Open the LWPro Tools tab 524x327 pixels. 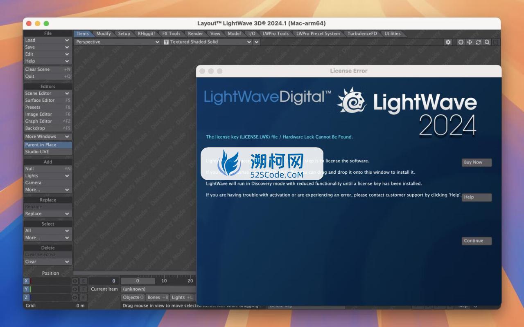276,34
